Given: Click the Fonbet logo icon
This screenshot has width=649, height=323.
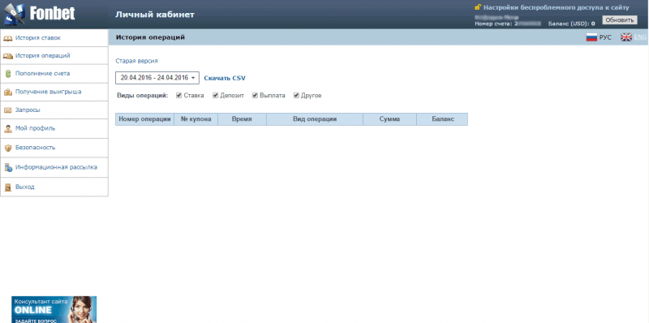Looking at the screenshot, I should pyautogui.click(x=14, y=15).
